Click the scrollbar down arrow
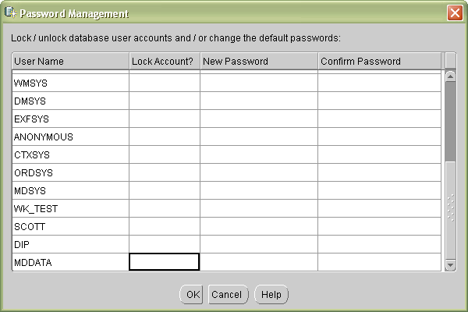 [450, 265]
